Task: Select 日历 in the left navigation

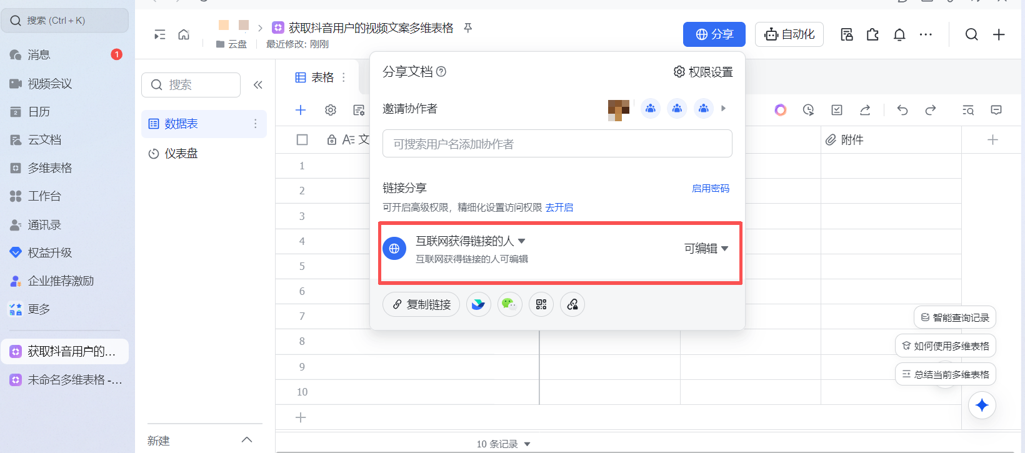Action: (x=39, y=112)
